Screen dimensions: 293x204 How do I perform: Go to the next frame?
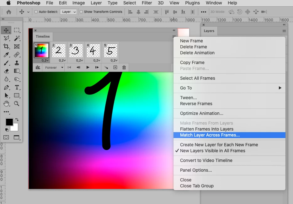coord(97,67)
